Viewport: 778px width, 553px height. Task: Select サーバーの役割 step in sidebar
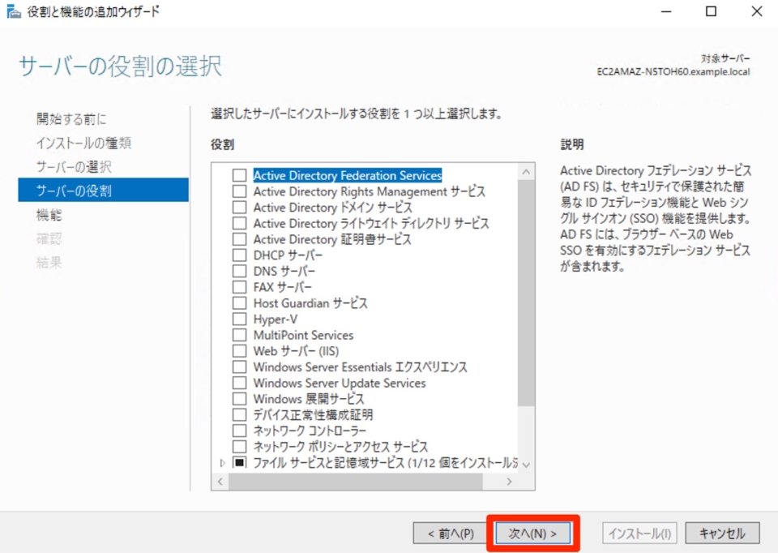tap(103, 190)
